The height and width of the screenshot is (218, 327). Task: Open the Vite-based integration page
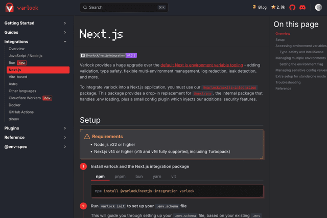point(18,77)
